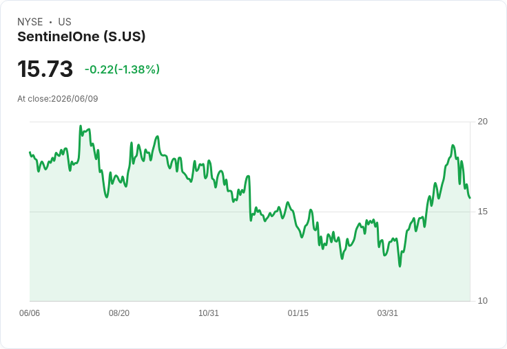Screen dimensions: 507x349
Task: Click the chart's highest peak near 20
Action: [x=81, y=126]
